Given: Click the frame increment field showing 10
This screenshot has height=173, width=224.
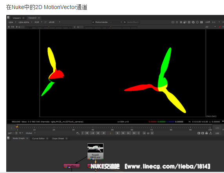Looking at the screenshot, I should click(x=148, y=133).
